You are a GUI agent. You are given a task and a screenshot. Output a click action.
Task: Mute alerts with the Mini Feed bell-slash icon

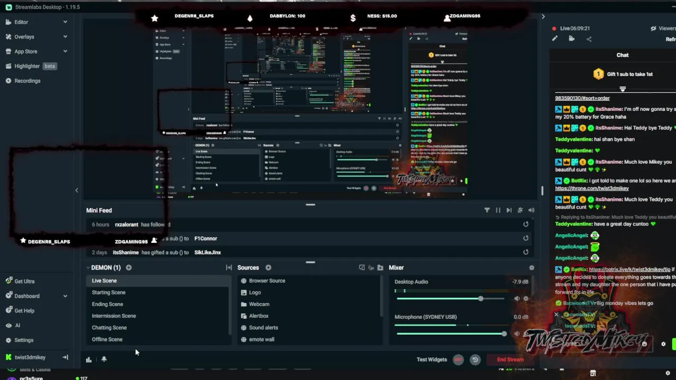click(520, 210)
